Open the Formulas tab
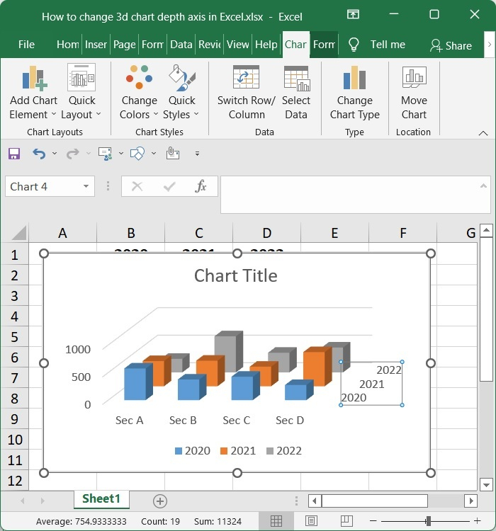This screenshot has height=531, width=496. click(x=152, y=45)
